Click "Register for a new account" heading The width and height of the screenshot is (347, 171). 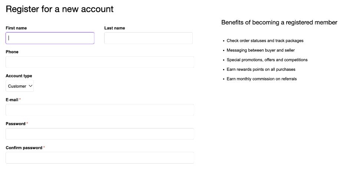(60, 9)
